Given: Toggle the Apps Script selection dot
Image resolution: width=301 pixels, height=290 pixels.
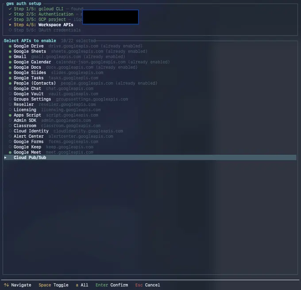Looking at the screenshot, I should 10,115.
